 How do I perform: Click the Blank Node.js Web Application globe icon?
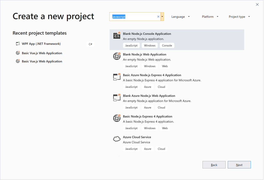click(x=117, y=56)
